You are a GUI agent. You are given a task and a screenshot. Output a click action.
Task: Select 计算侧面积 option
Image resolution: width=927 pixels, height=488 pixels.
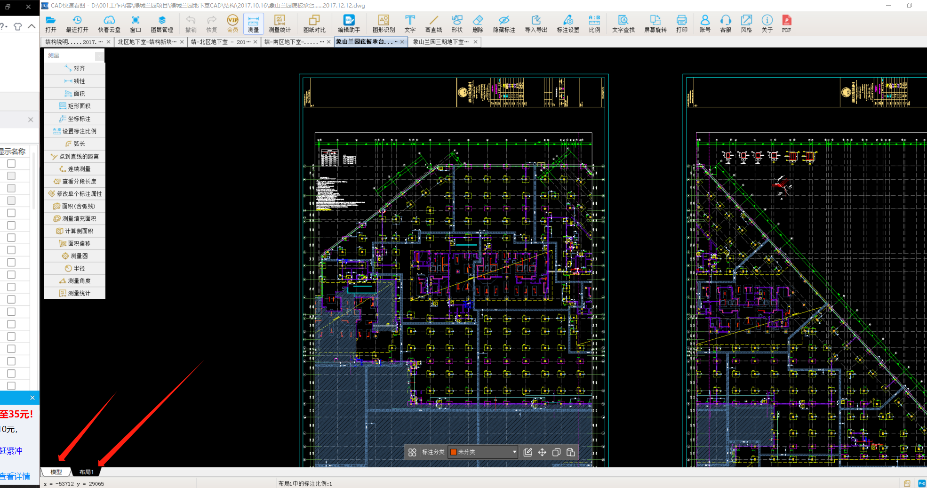[75, 231]
